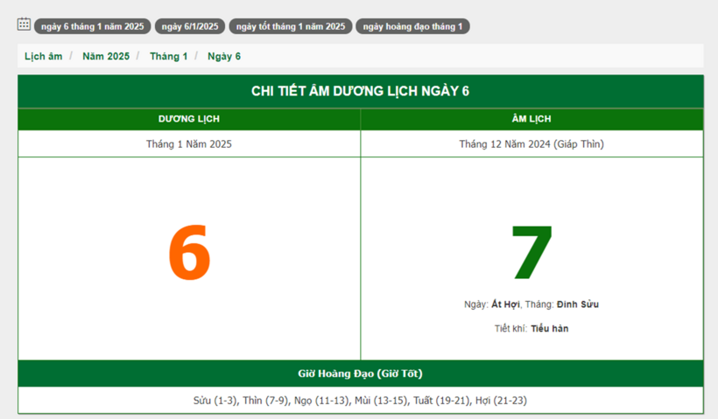Click "ngày hoàng đạo tháng 1" tag
The width and height of the screenshot is (718, 419).
(x=412, y=26)
